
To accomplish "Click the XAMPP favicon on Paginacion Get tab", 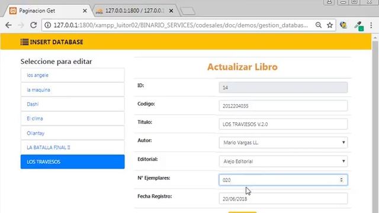I will (x=13, y=11).
